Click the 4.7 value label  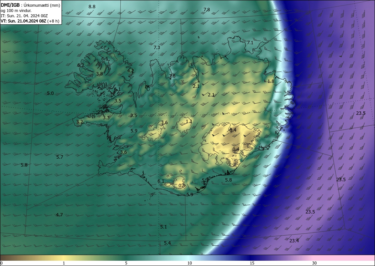[x=59, y=215]
